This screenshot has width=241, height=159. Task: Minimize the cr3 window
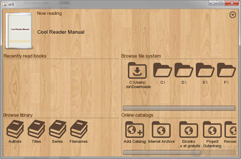(x=213, y=3)
